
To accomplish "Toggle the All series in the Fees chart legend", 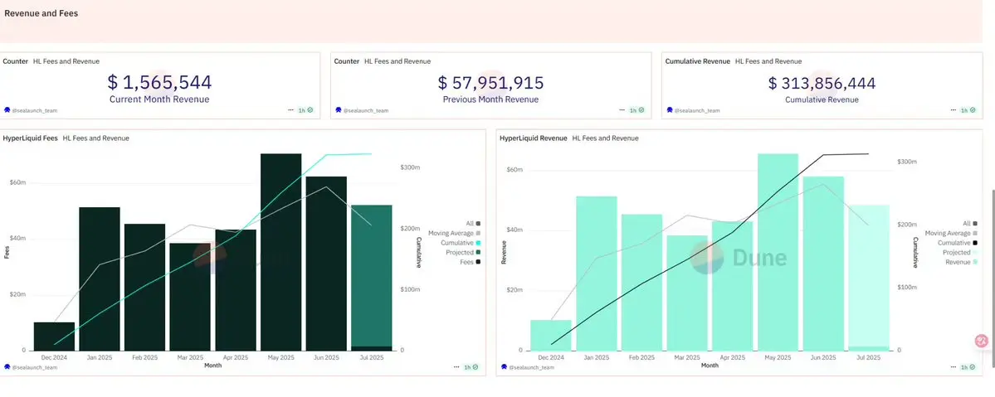I will pos(473,223).
